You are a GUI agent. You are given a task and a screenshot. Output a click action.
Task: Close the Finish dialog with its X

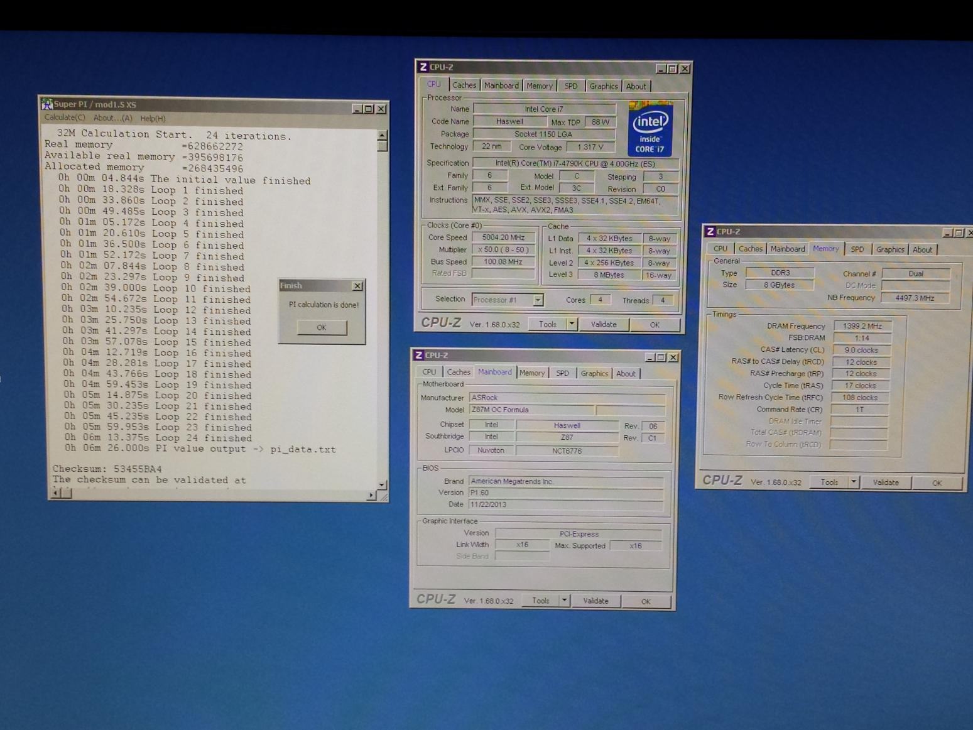tap(357, 286)
